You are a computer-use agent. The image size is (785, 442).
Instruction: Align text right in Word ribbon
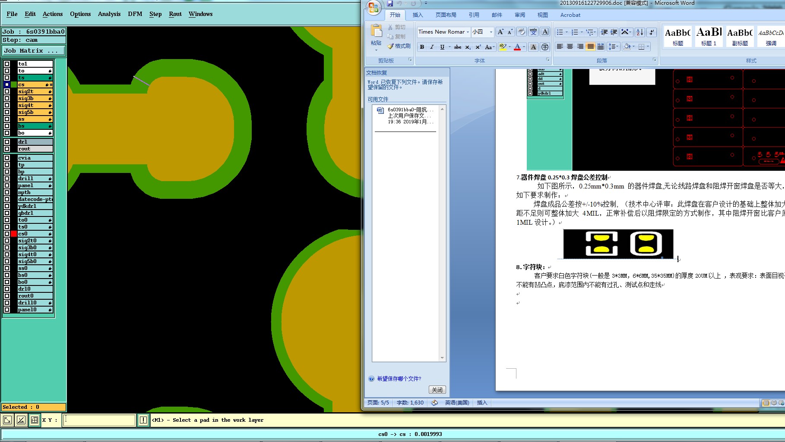580,47
